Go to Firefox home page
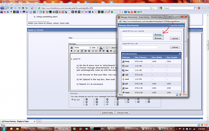The width and height of the screenshot is (209, 131). (x=19, y=8)
